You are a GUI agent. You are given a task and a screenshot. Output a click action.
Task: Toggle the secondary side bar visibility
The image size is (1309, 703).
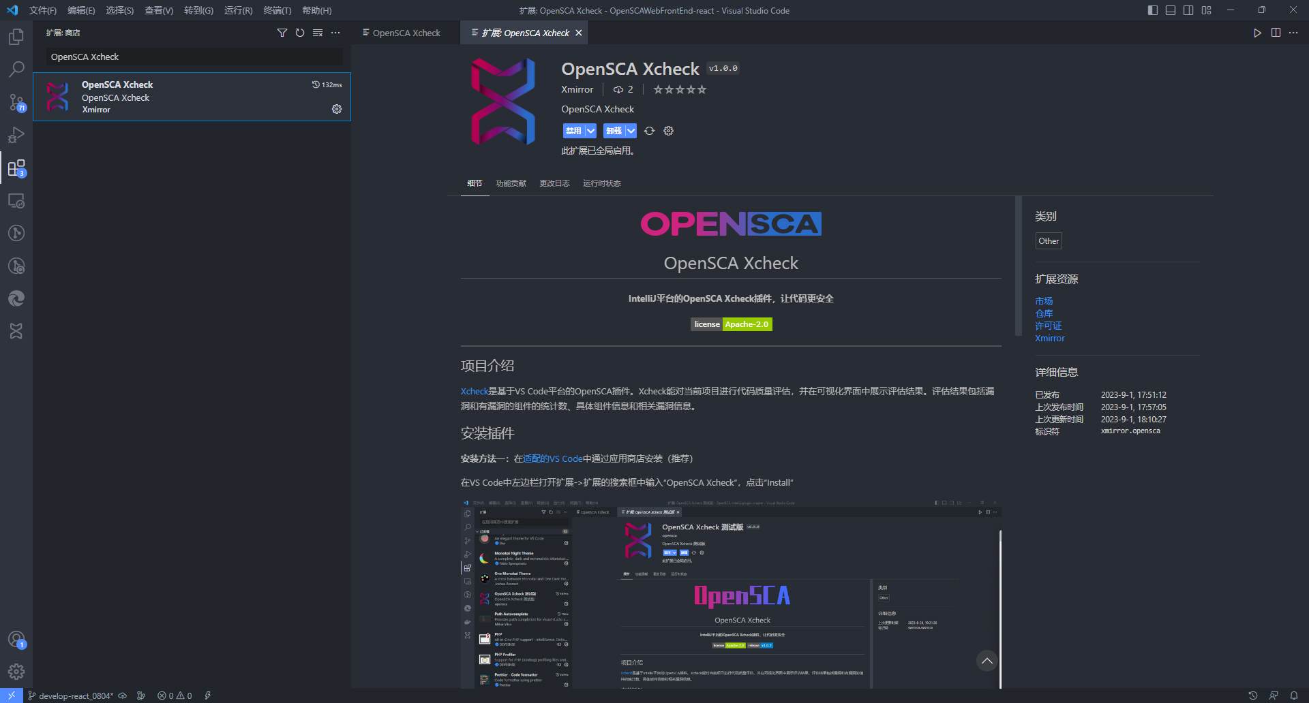(1188, 10)
